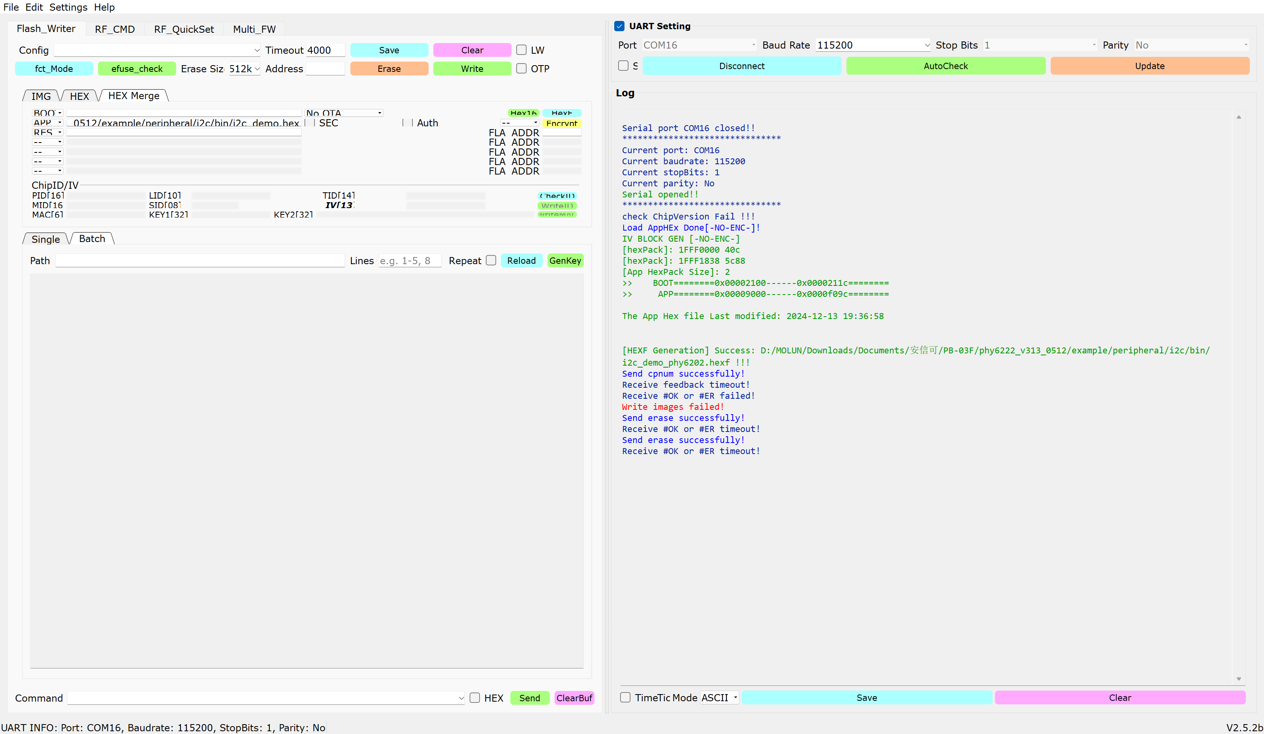Tick the Auth checkbox
The height and width of the screenshot is (734, 1264).
click(408, 123)
